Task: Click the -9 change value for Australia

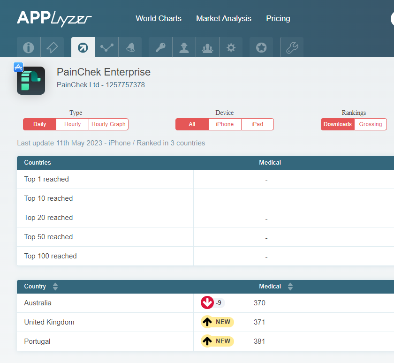Action: point(219,302)
